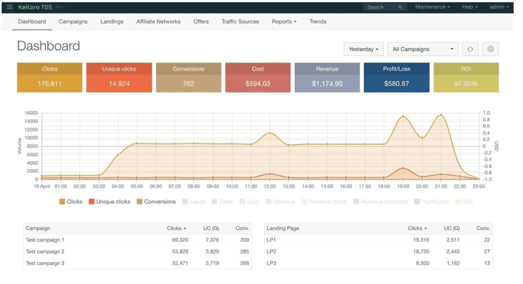The image size is (523, 284).
Task: Toggle Clicks series in chart legend
Action: point(70,202)
